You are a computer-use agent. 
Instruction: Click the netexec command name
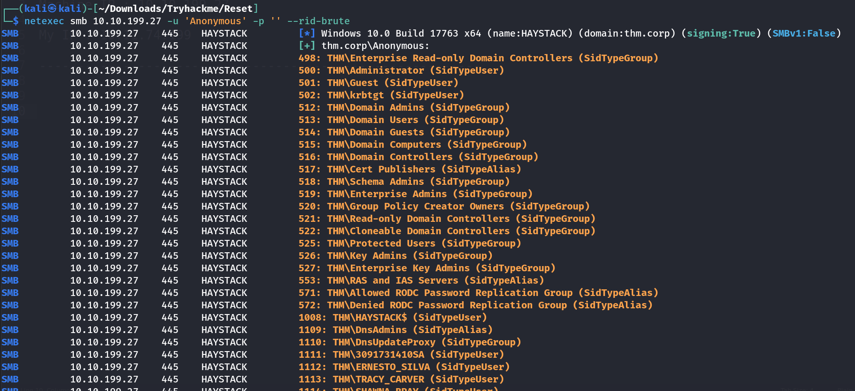click(x=44, y=21)
